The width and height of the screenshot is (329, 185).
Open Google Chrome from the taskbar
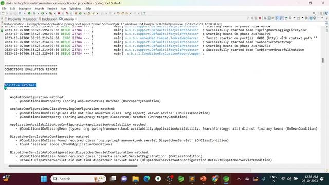click(215, 179)
